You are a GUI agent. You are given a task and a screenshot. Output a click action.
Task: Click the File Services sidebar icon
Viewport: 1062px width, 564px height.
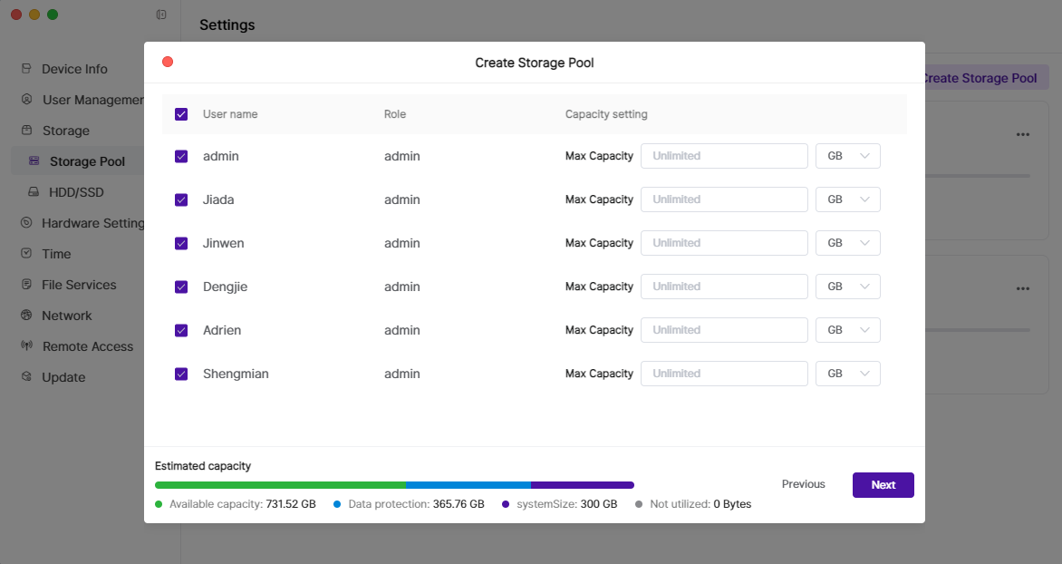pyautogui.click(x=26, y=284)
